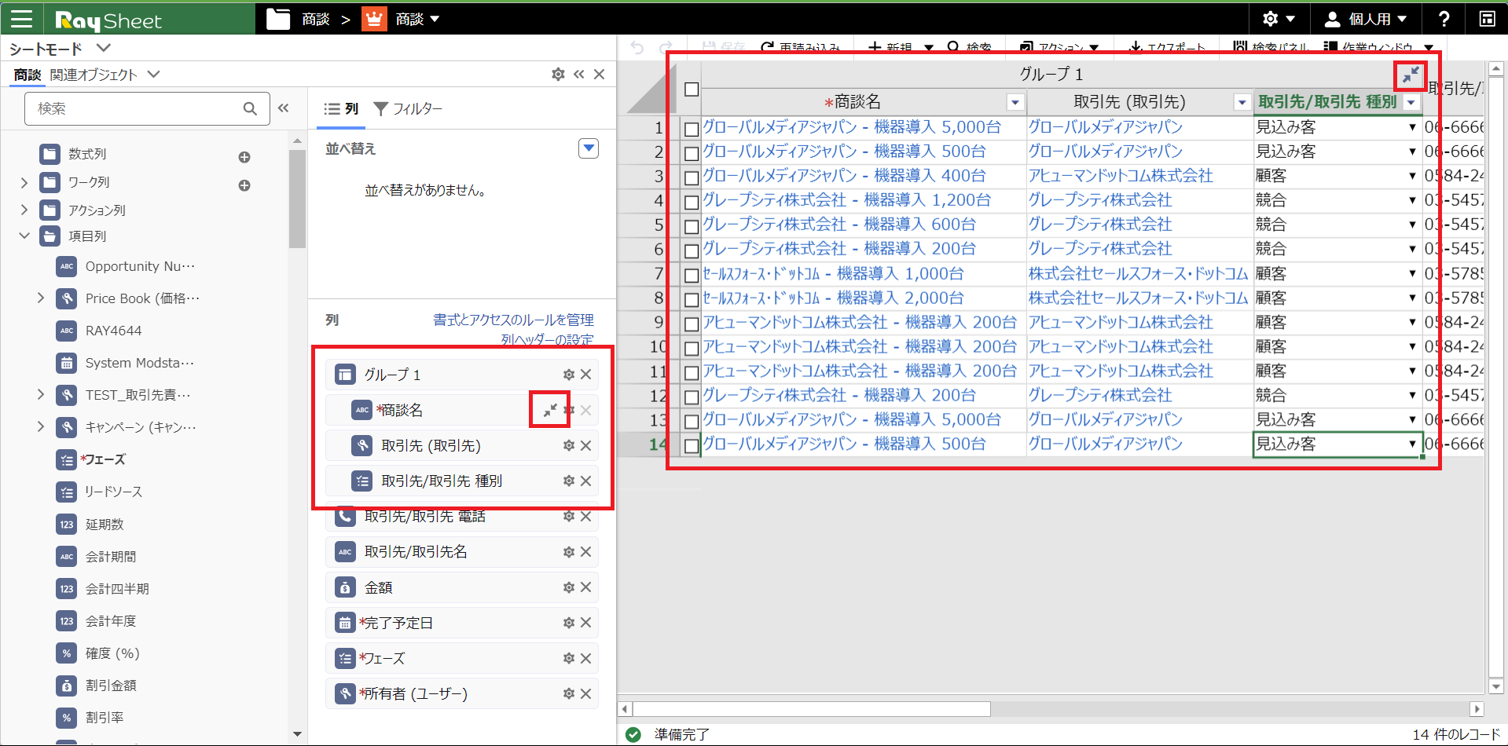This screenshot has width=1508, height=746.
Task: Remove the 完了予定日 column
Action: pyautogui.click(x=586, y=623)
